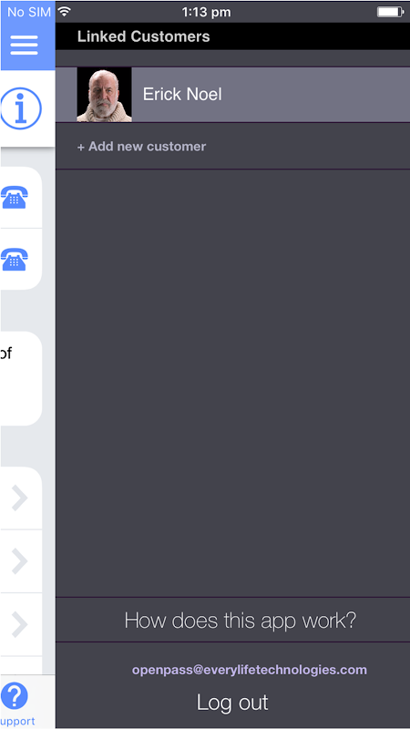Screen dimensions: 410x729
Task: Tap the Linked Customers header
Action: 143,36
